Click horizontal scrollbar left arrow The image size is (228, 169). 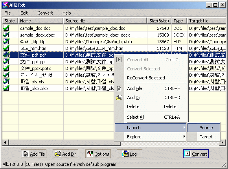coord(6,142)
